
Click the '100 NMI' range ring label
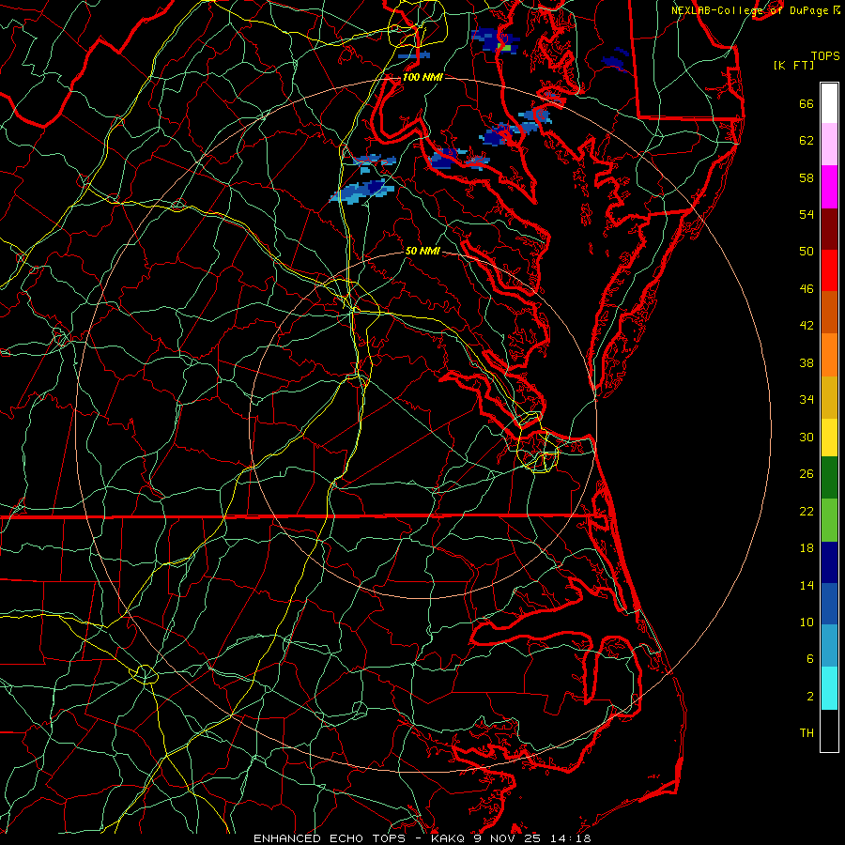pyautogui.click(x=422, y=77)
